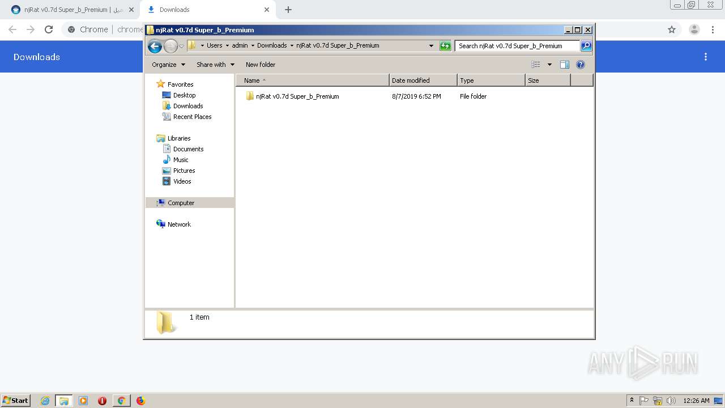Sort by the Size column header
Image resolution: width=725 pixels, height=408 pixels.
coord(548,80)
